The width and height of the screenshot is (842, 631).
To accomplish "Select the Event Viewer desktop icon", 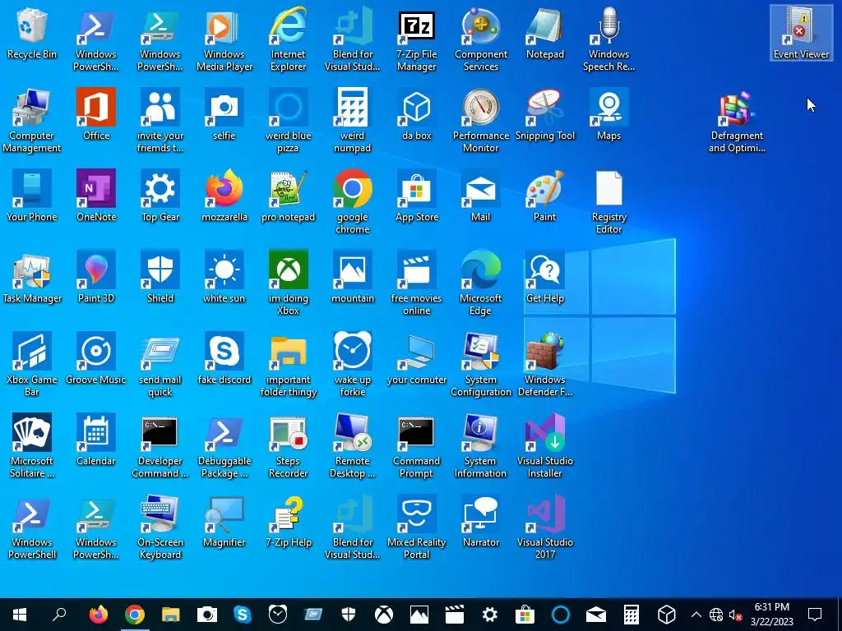I will [x=801, y=33].
